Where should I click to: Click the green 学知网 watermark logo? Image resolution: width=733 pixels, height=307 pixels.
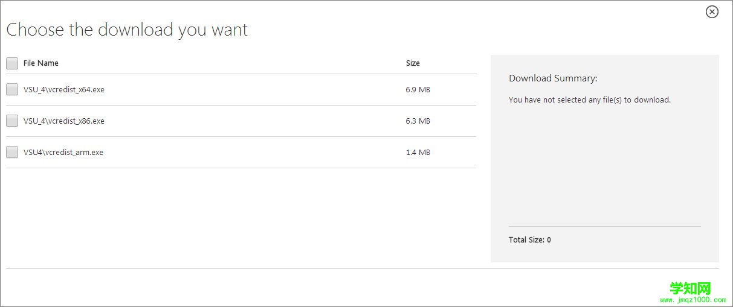690,288
